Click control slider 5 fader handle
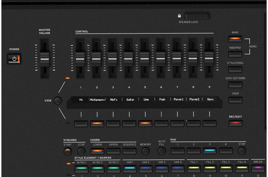The height and width of the screenshot is (177, 268). 145,59
